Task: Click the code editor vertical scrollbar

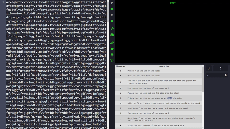Action: click(108, 61)
